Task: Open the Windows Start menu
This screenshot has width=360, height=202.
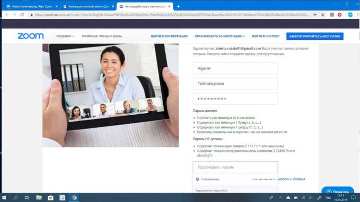Action: click(x=4, y=197)
